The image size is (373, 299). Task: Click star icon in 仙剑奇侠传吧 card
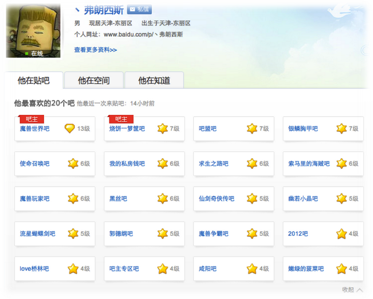pos(252,199)
